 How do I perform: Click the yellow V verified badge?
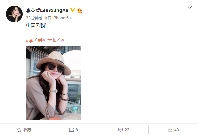point(73,10)
